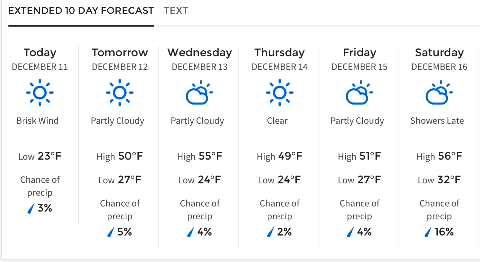Open the Extended 10 Day Forecast tab

[81, 11]
